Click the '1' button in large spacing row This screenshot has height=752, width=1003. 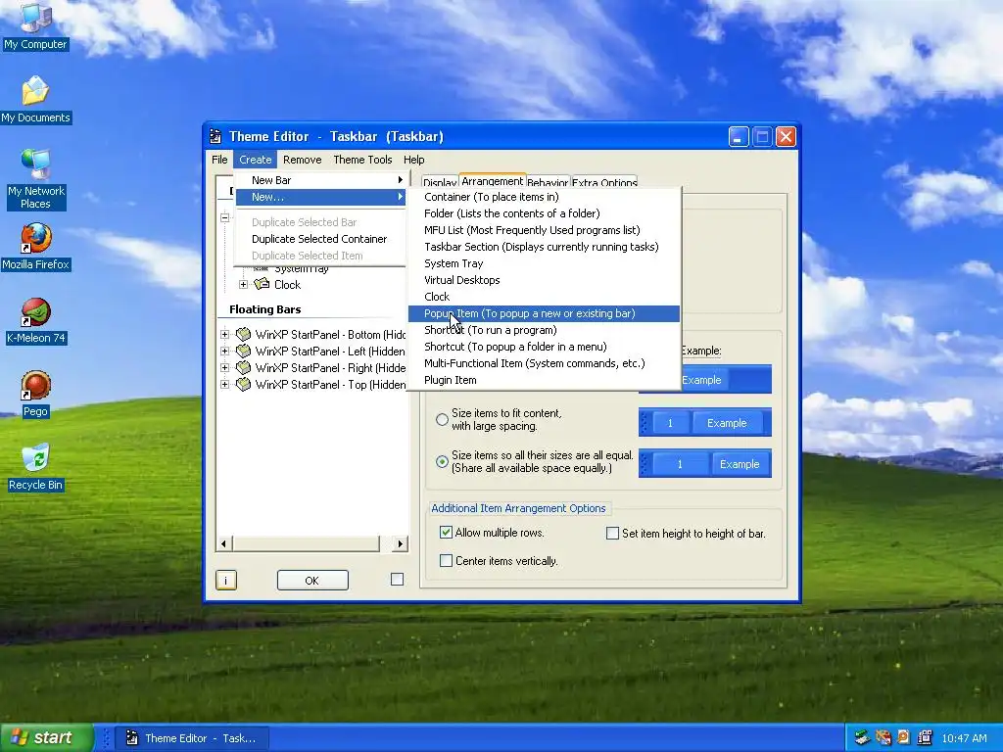pyautogui.click(x=670, y=423)
